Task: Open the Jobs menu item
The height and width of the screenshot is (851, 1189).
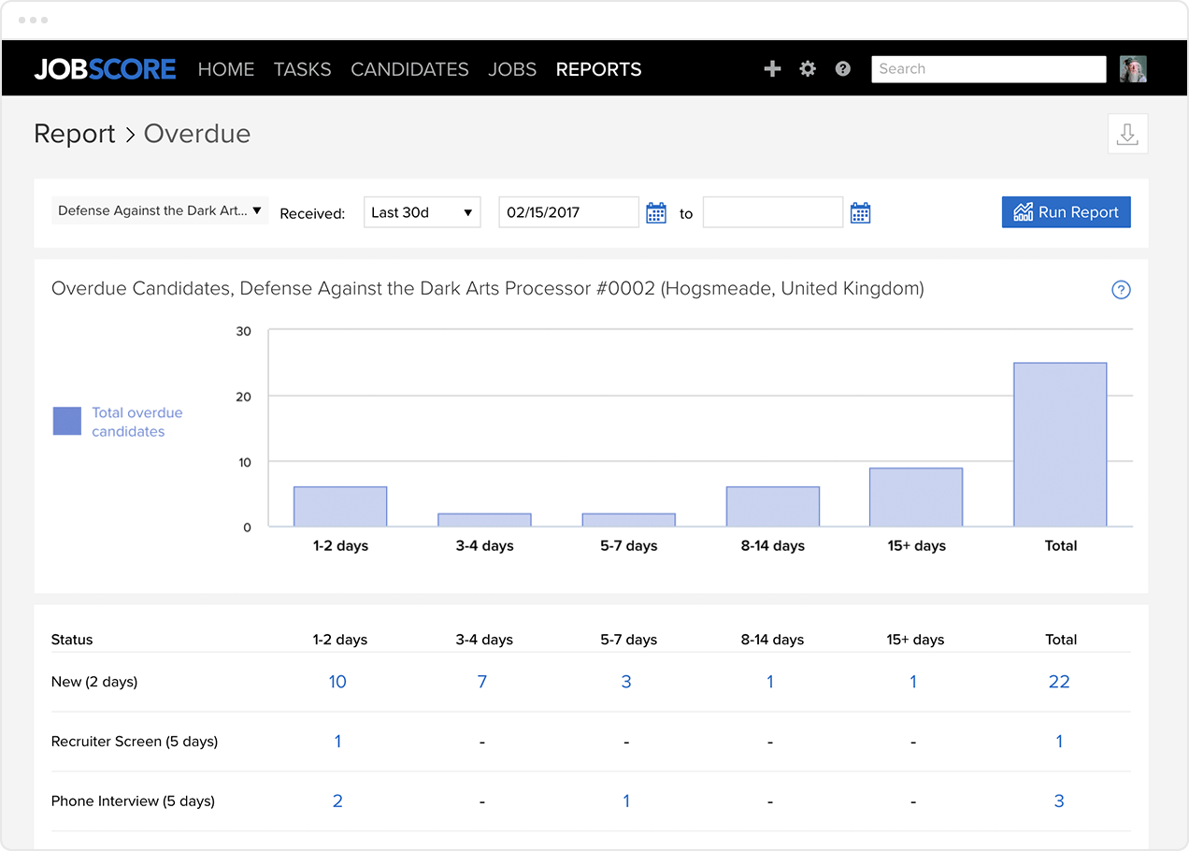Action: pyautogui.click(x=512, y=69)
